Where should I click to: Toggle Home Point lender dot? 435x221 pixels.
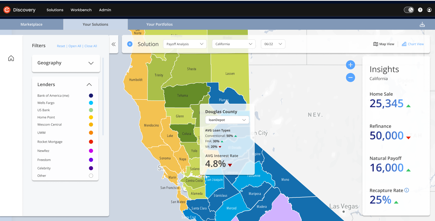click(91, 117)
